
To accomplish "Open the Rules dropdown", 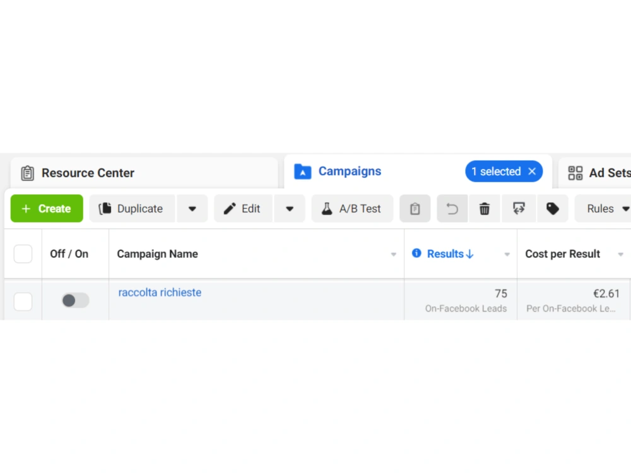I will pyautogui.click(x=604, y=208).
